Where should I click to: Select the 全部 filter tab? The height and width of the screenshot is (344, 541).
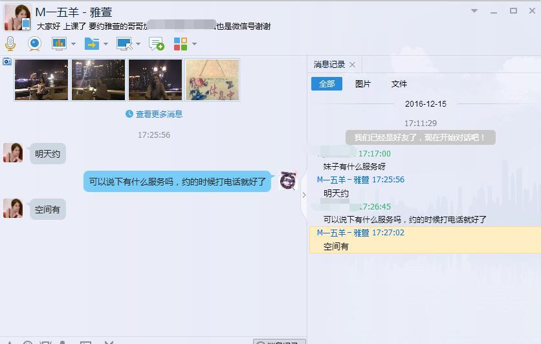coord(327,84)
